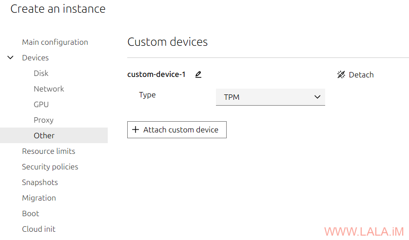Go to Boot configuration
The width and height of the screenshot is (409, 240).
tap(30, 213)
